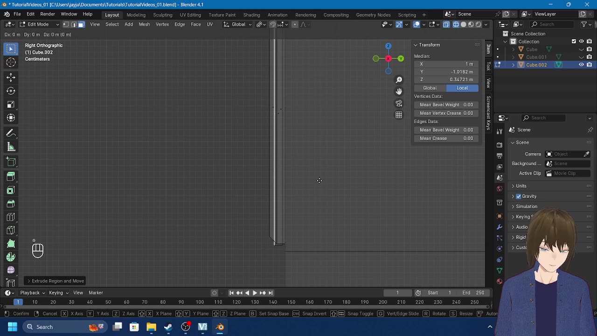Toggle the Gravity checkbox

click(x=519, y=196)
